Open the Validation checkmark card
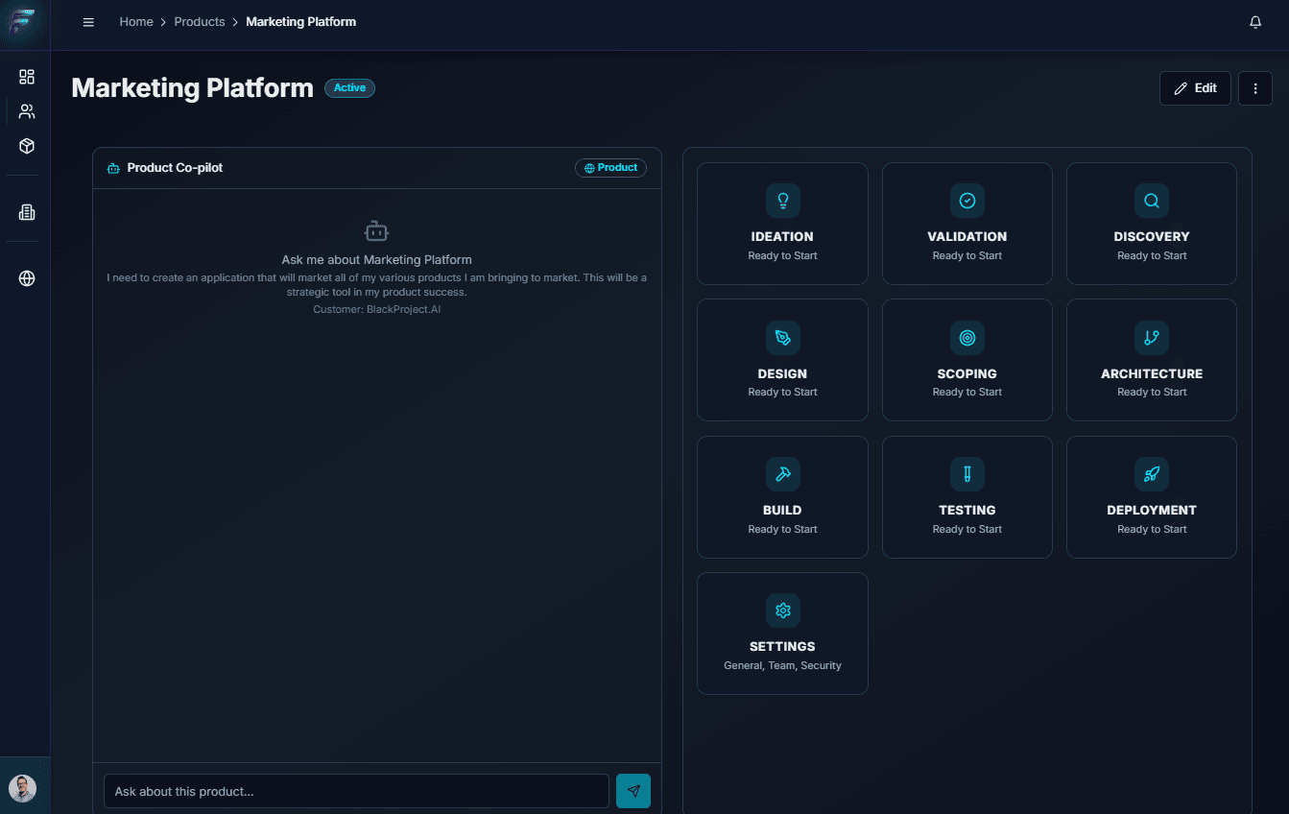This screenshot has height=814, width=1289. [967, 224]
